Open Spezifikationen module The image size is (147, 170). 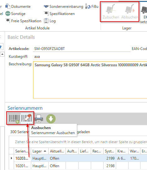point(59,14)
